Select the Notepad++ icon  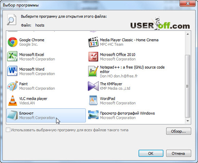[x=93, y=71]
